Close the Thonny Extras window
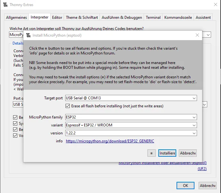Image resolution: width=221 pixels, height=193 pixels. (215, 5)
